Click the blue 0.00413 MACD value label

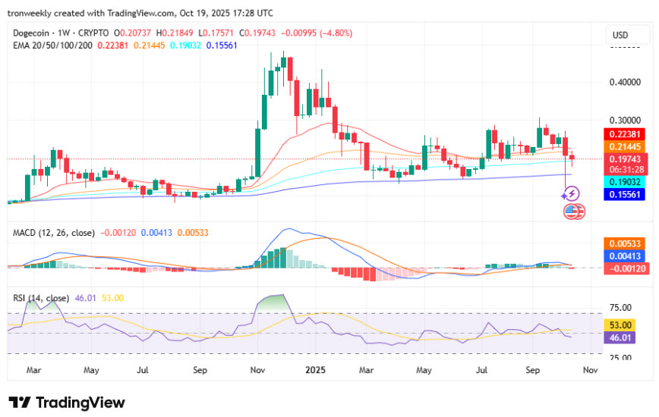pos(625,256)
